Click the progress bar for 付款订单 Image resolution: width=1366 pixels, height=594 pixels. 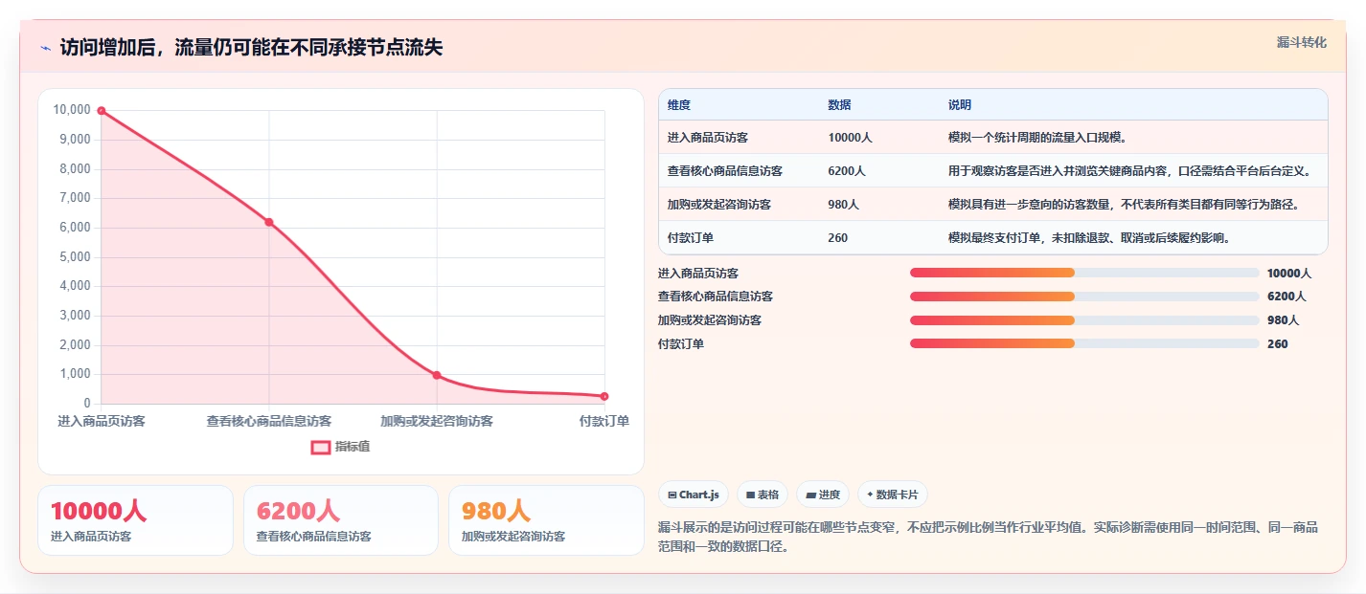pyautogui.click(x=1084, y=343)
